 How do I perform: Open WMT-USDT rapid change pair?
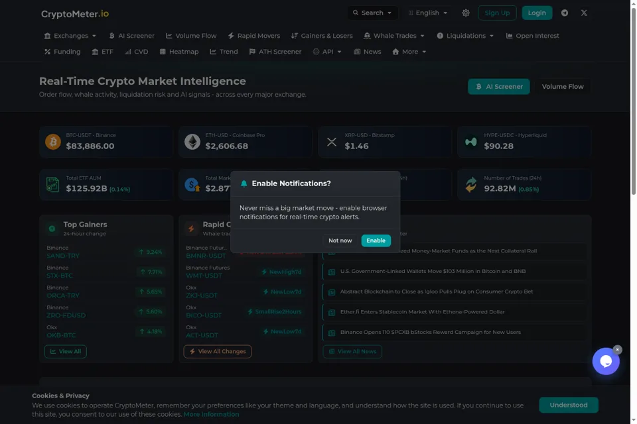click(x=204, y=276)
